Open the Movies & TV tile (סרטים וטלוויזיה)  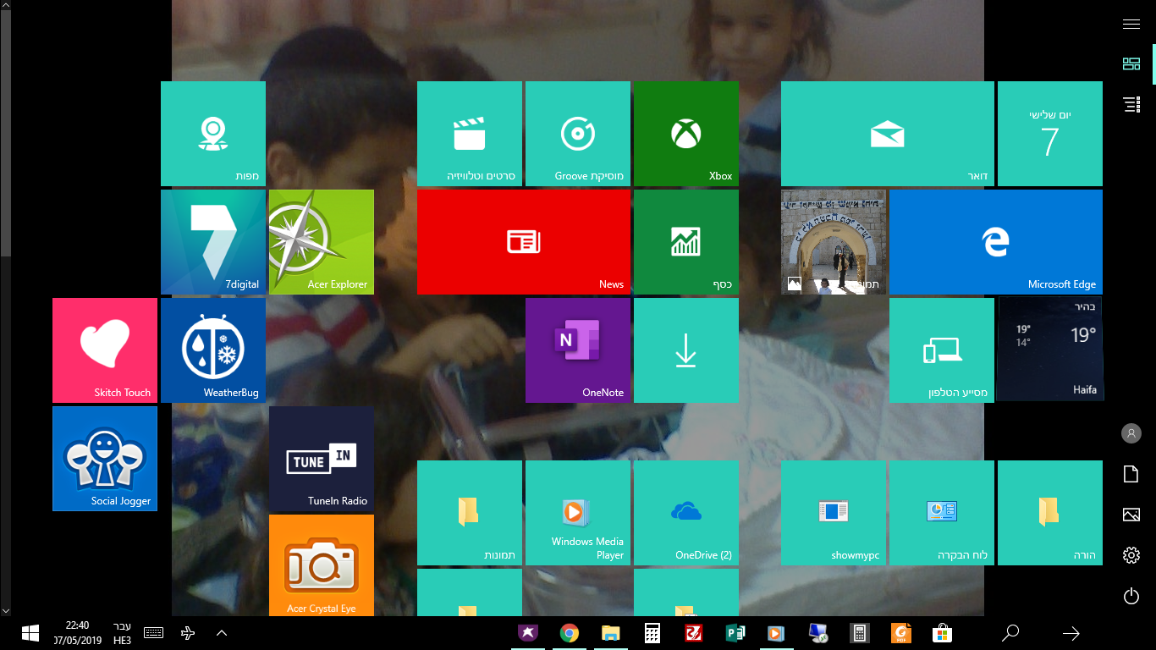pos(470,134)
